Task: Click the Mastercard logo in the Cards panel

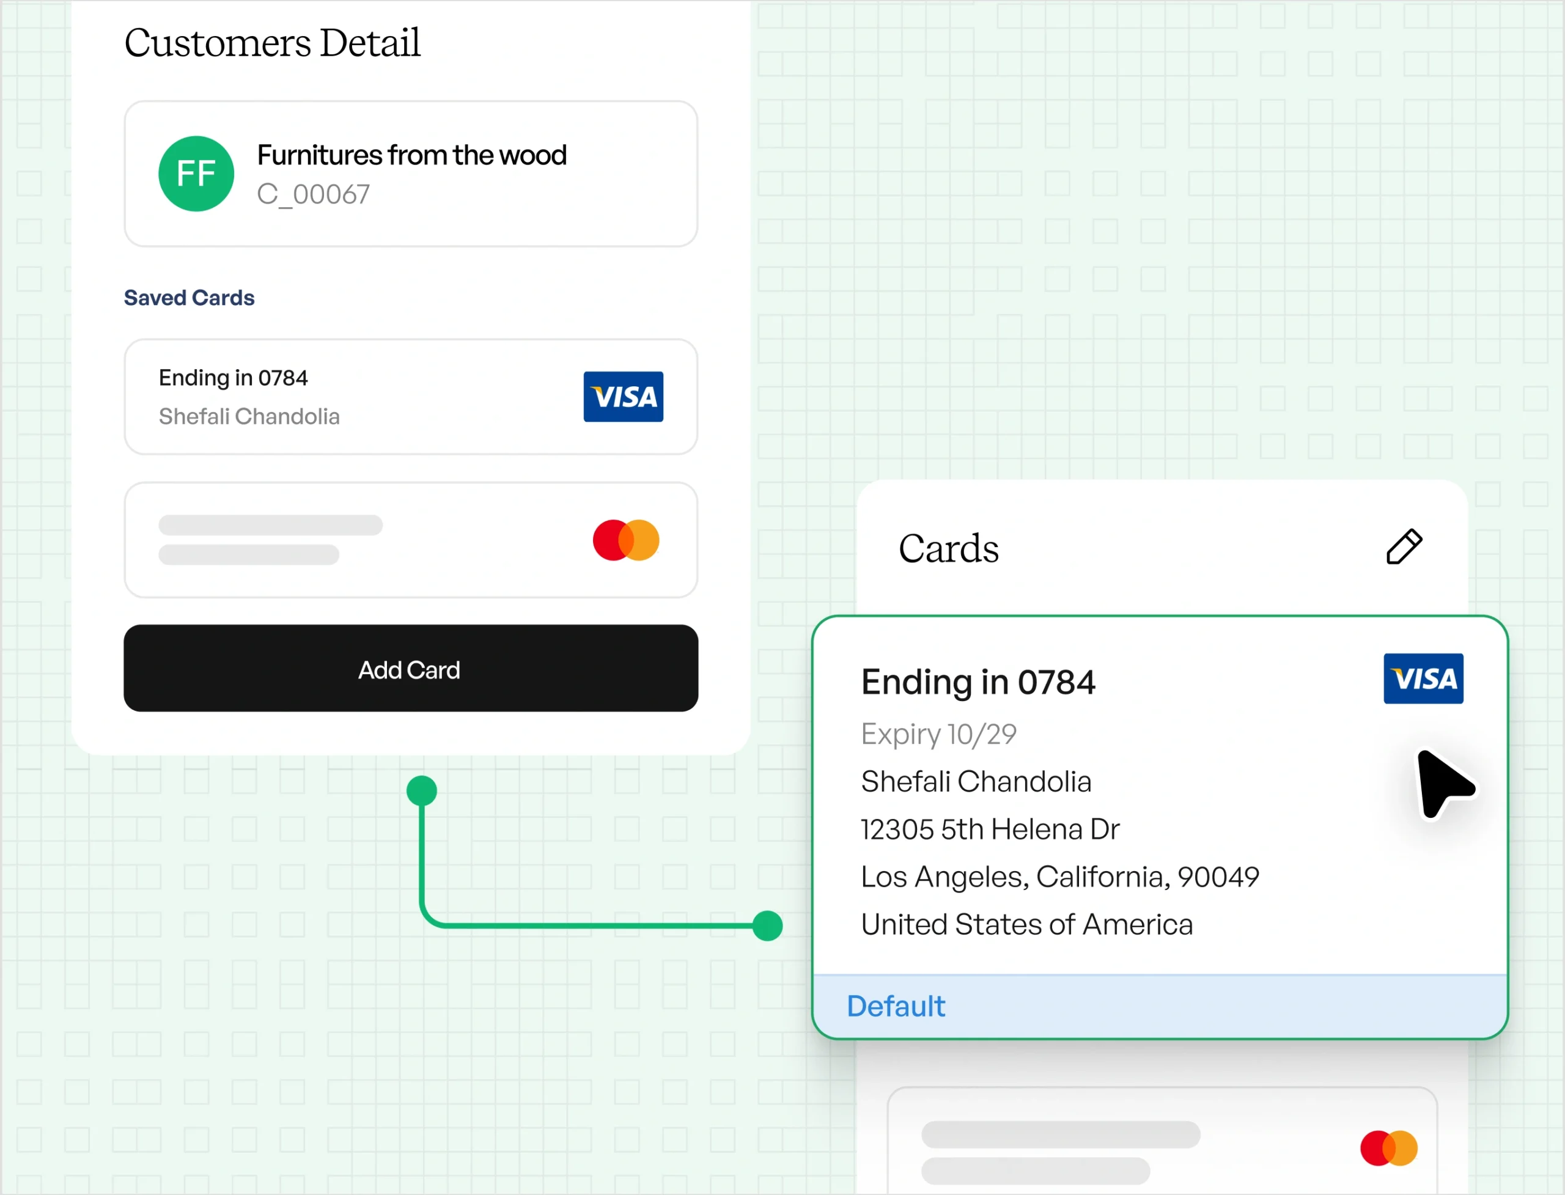Action: tap(1388, 1148)
